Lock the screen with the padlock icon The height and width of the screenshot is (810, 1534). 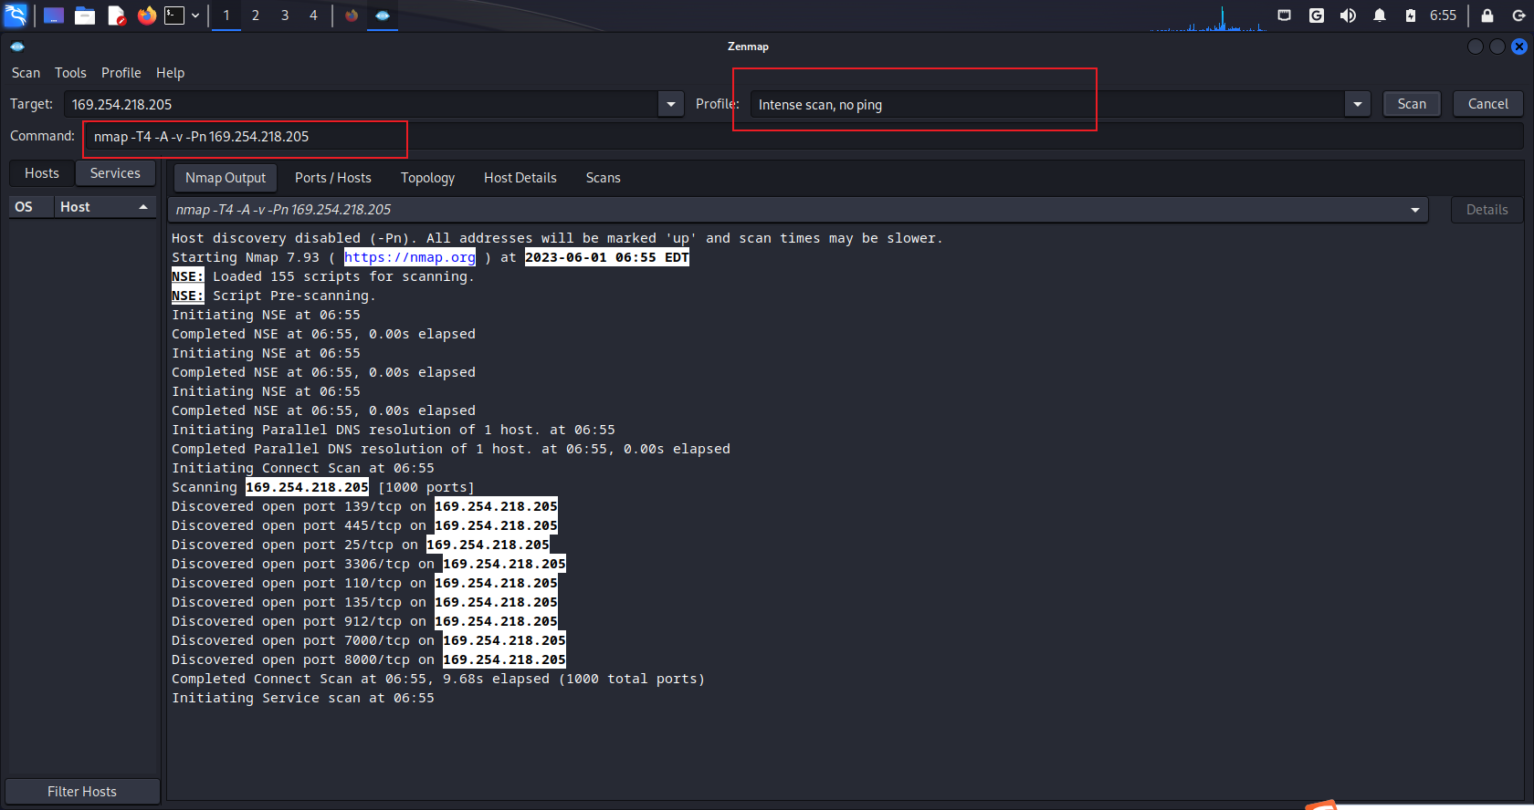(1487, 16)
